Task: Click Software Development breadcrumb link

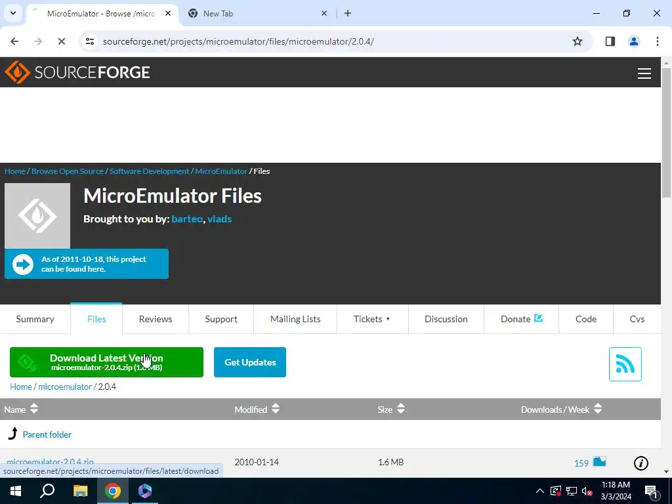Action: click(x=149, y=171)
